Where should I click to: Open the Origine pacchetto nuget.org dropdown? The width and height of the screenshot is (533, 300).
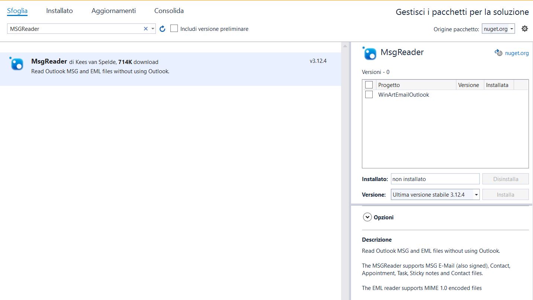click(x=498, y=29)
